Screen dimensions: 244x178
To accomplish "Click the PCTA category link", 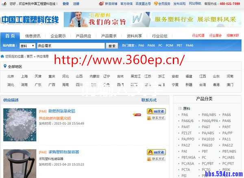I will (186, 170).
